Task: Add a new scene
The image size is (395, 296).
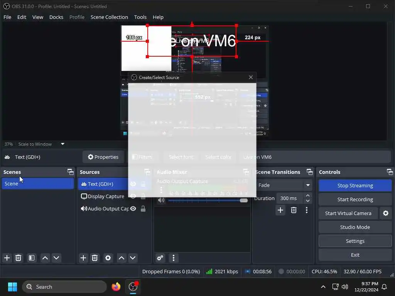Action: (7, 258)
